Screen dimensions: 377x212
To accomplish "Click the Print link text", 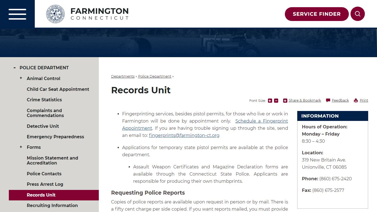I will tap(364, 100).
